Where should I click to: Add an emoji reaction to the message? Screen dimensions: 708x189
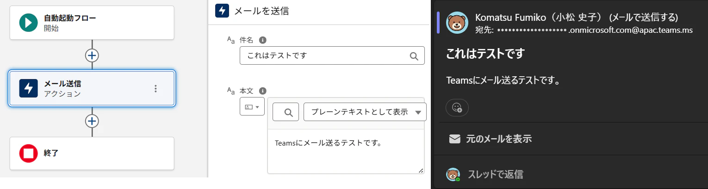457,108
